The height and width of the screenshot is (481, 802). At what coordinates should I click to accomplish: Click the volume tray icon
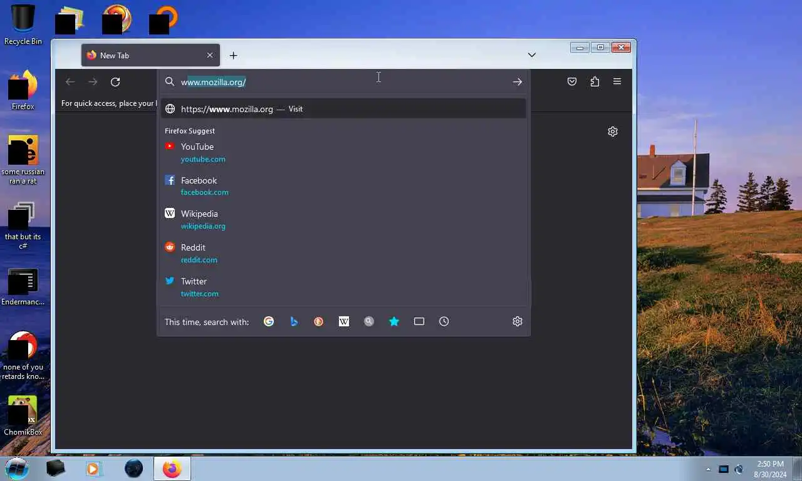pyautogui.click(x=739, y=469)
